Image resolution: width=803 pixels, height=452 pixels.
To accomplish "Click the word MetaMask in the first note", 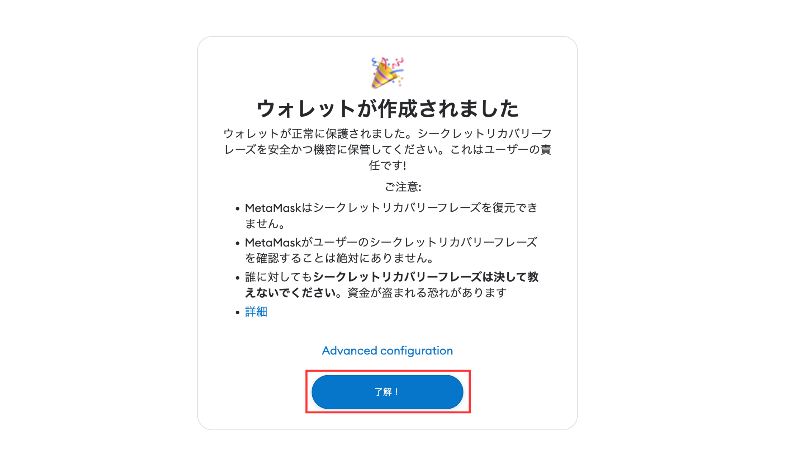I will coord(273,208).
